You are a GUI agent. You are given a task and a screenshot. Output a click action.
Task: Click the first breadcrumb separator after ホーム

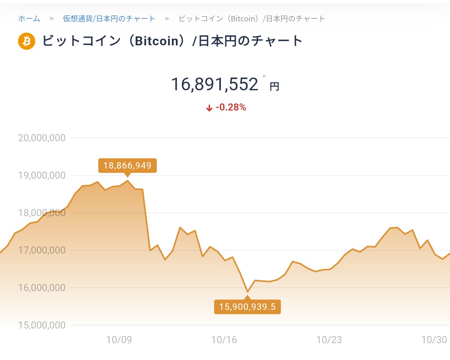pos(51,18)
